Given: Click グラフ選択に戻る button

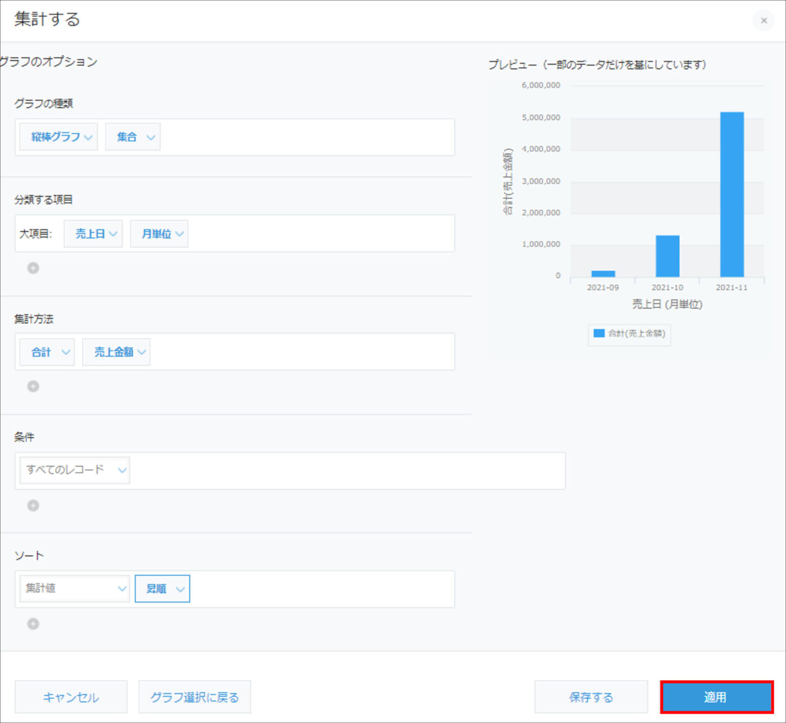Looking at the screenshot, I should (x=194, y=697).
